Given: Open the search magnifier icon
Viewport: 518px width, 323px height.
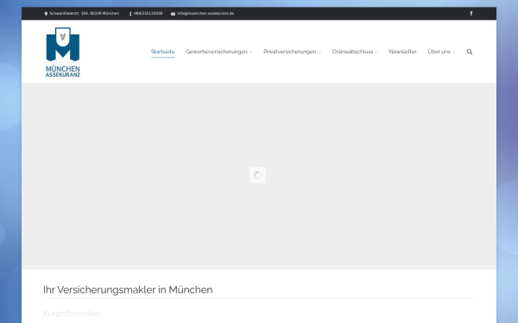Looking at the screenshot, I should point(470,52).
